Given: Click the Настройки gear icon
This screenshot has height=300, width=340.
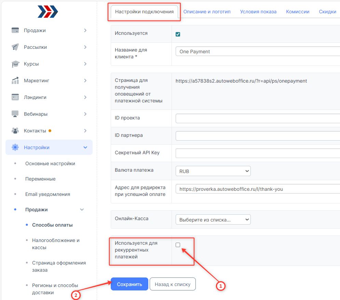Looking at the screenshot, I should click(x=15, y=147).
